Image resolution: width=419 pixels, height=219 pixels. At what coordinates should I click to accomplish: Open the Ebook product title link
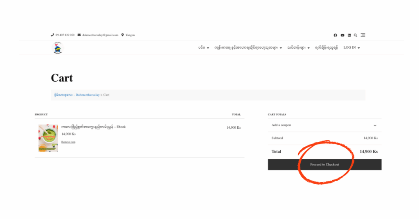93,127
